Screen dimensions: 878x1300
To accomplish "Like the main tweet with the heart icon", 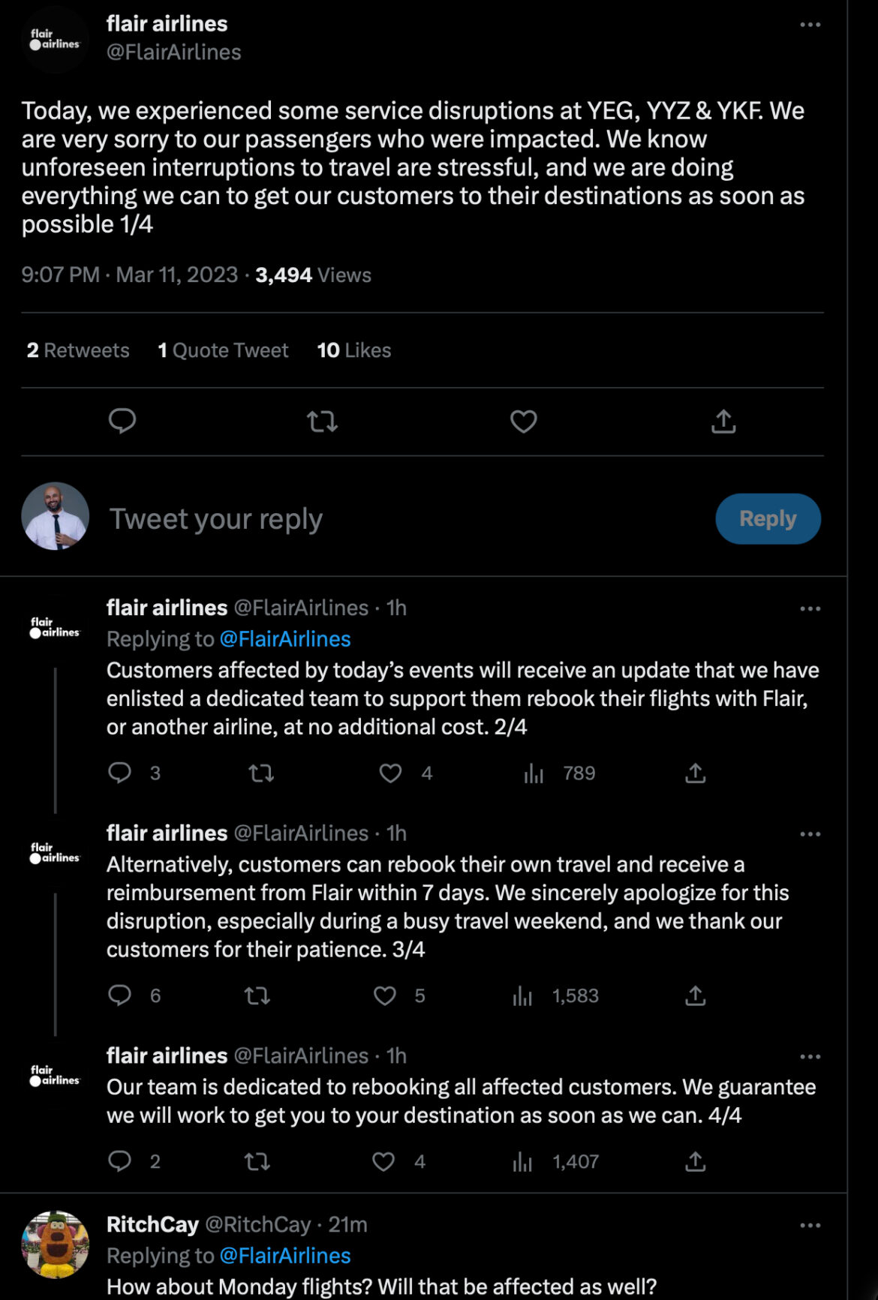I will click(x=523, y=422).
